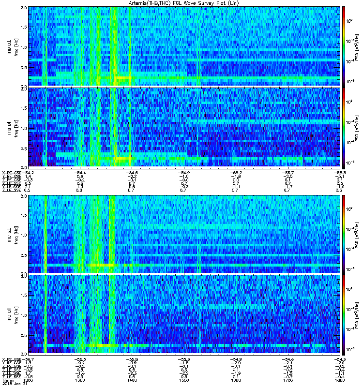Click the "-55.7" X_RE_GSE value under THB panels
This screenshot has height=387, width=363.
[x=287, y=173]
